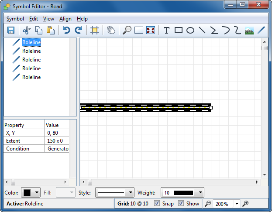
Task: Click the Undo arrow icon
Action: pos(66,30)
